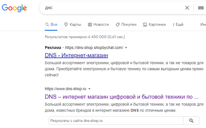This screenshot has width=206, height=128.
Task: Click into the search box with днс
Action: 113,8
